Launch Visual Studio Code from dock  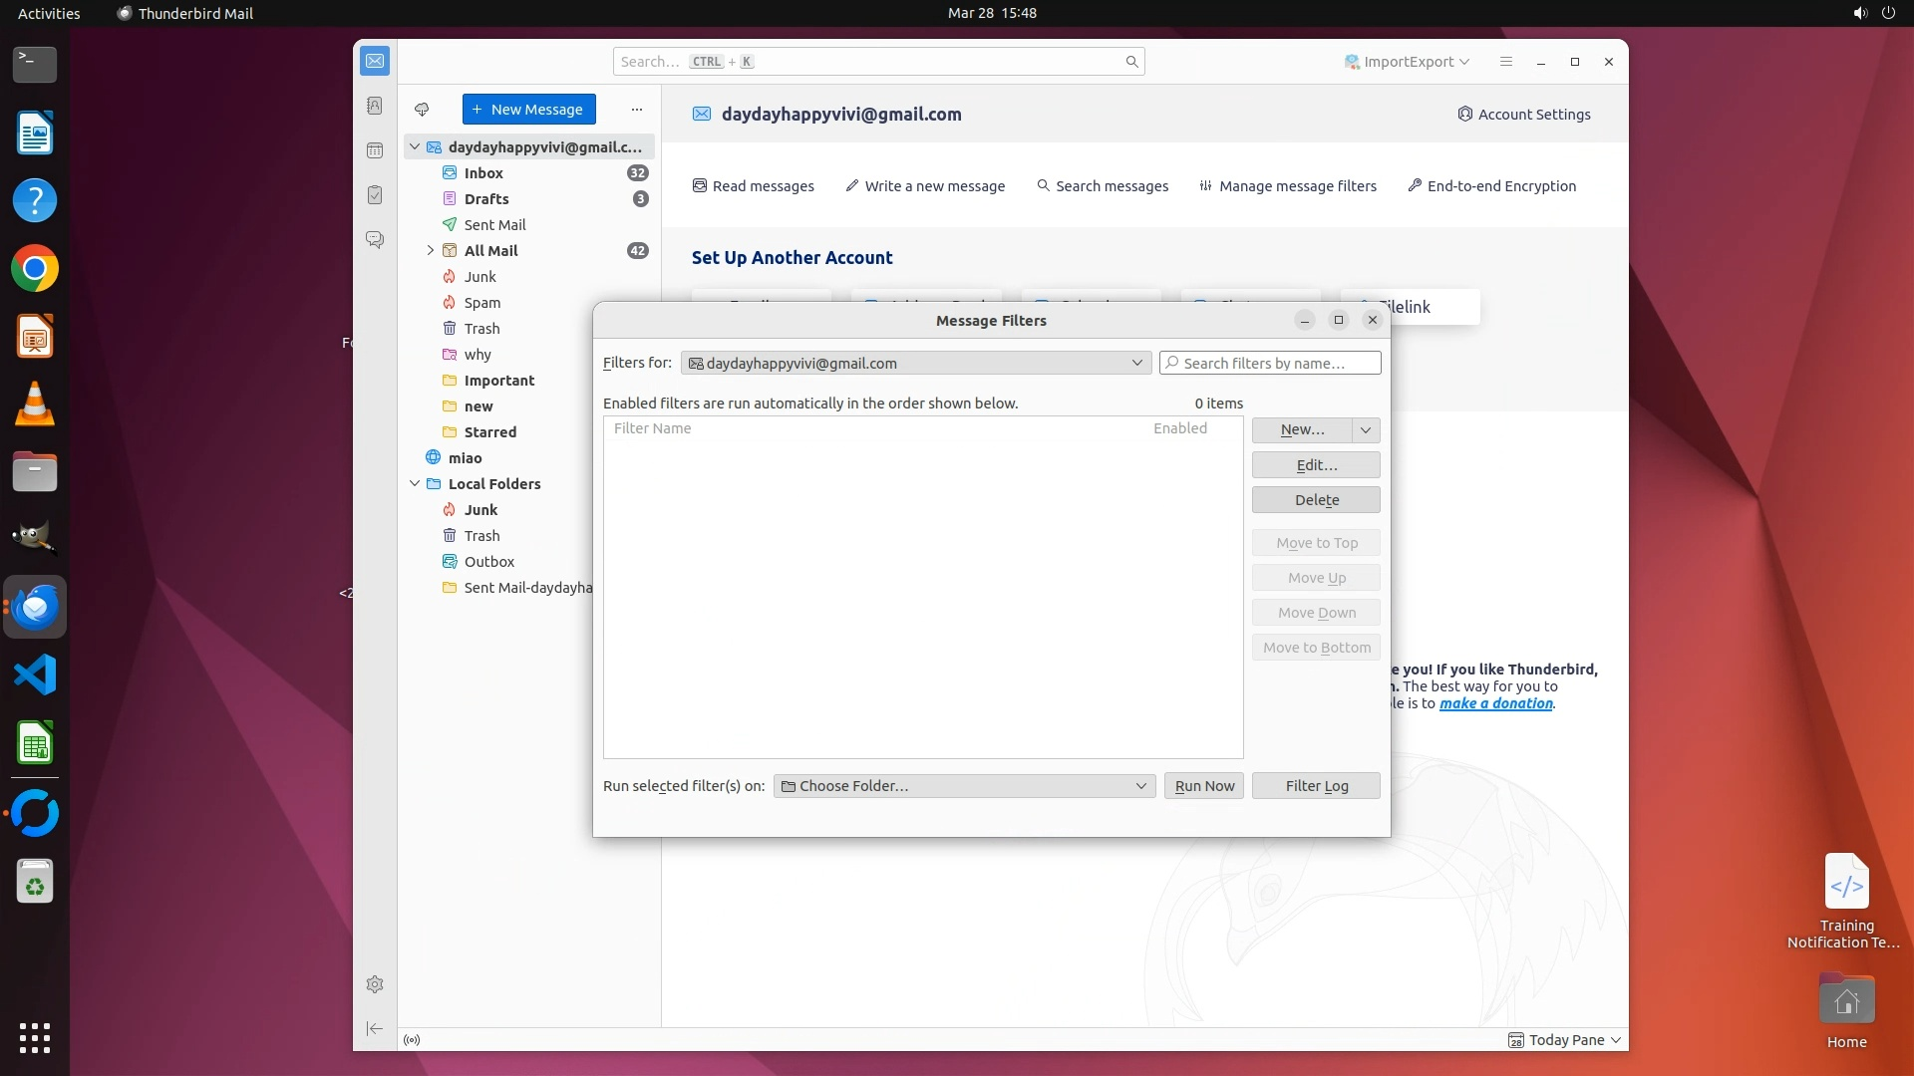(x=35, y=675)
